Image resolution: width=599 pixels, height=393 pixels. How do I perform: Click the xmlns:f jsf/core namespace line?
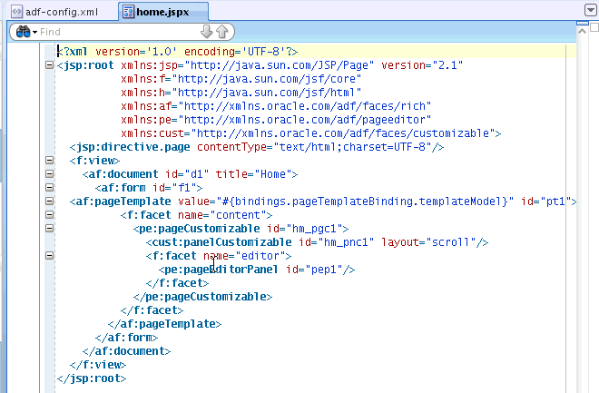click(241, 79)
